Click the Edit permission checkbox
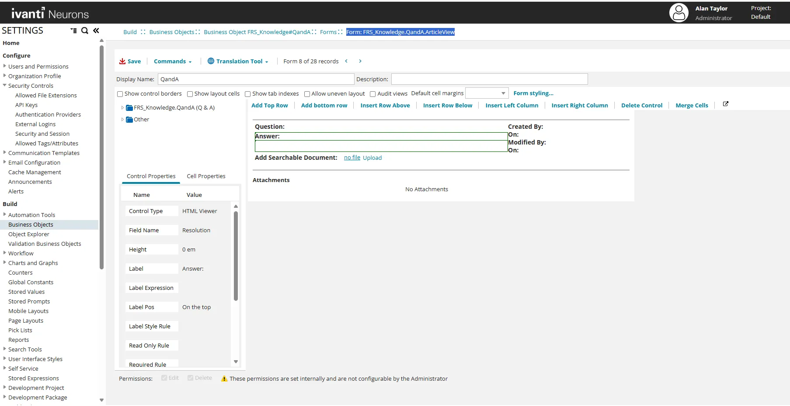790x406 pixels. 164,378
